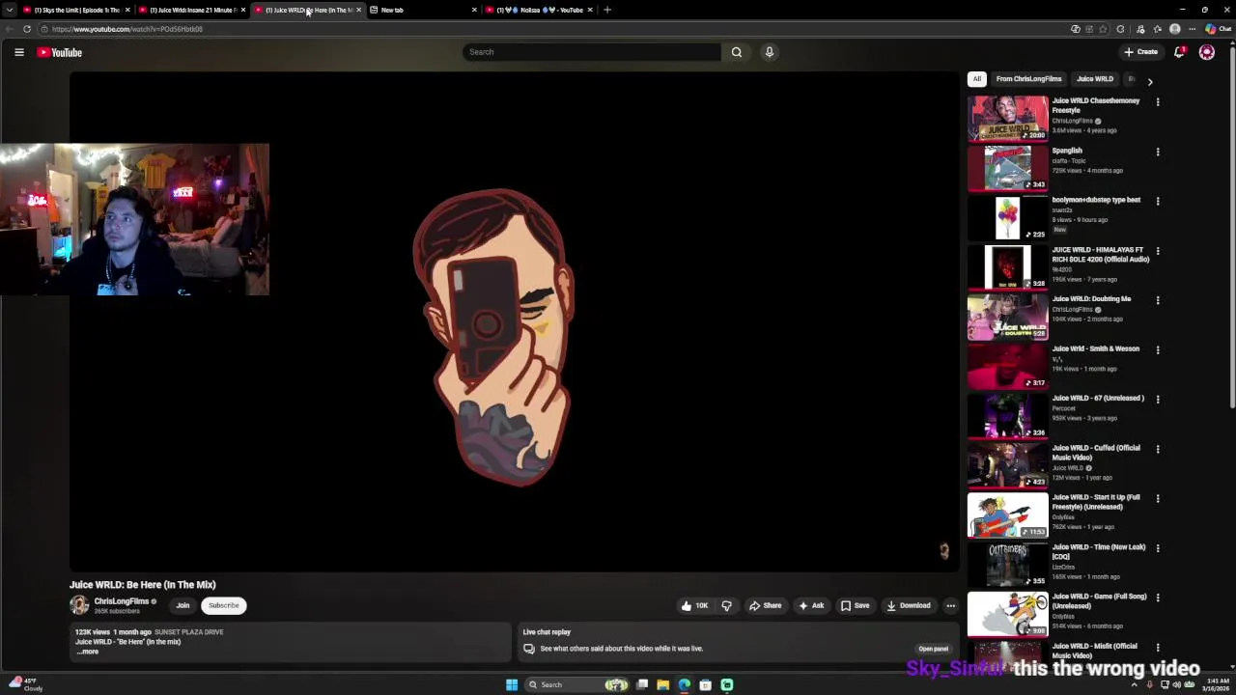Join the ChrisLongFilms channel membership
The width and height of the screenshot is (1236, 695).
[183, 605]
